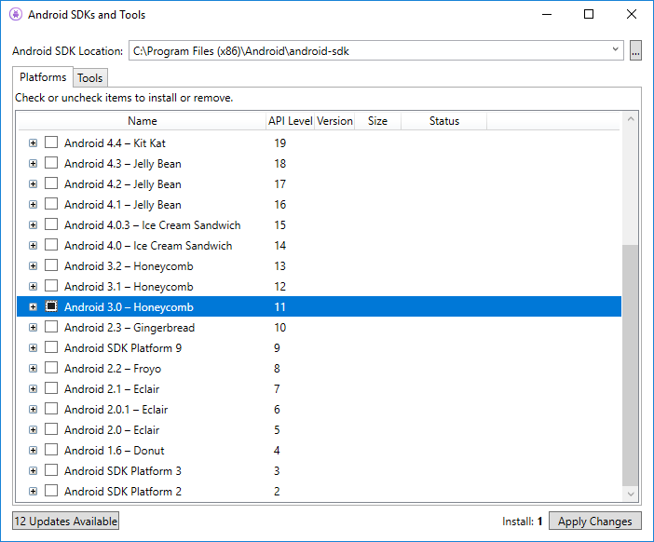Screen dimensions: 654x542
Task: Switch to the Tools tab
Action: [90, 78]
